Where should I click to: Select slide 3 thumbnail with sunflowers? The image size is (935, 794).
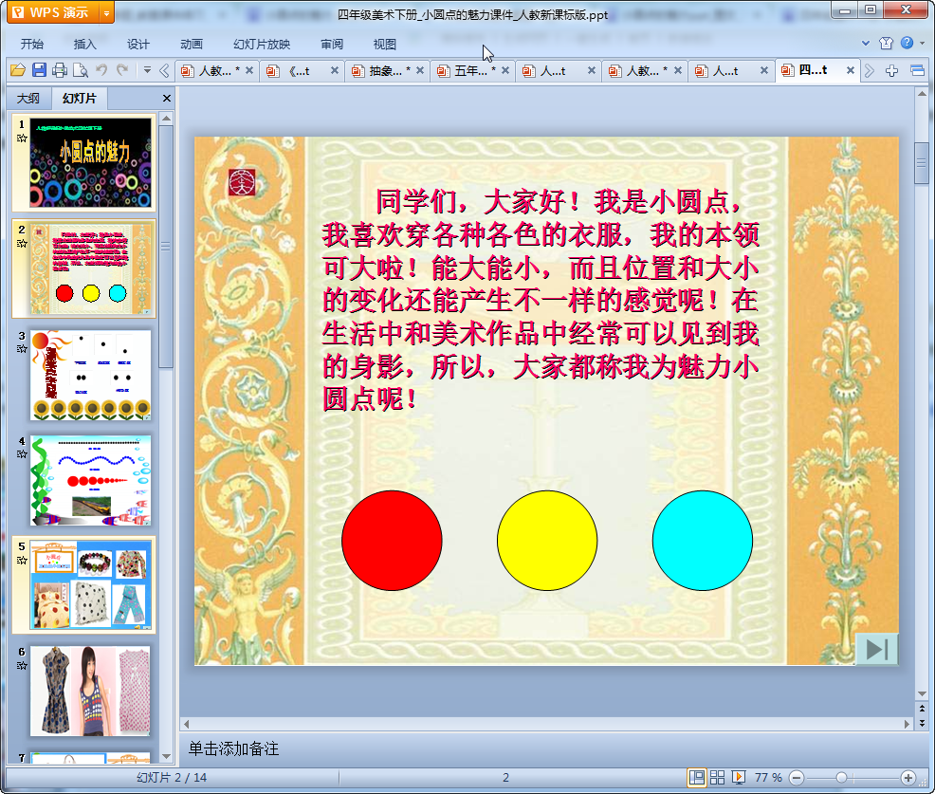pos(91,375)
